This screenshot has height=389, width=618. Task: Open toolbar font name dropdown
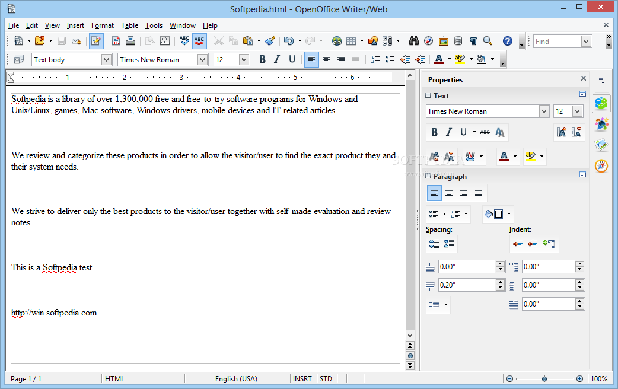tap(203, 59)
